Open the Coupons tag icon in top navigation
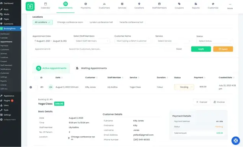The width and height of the screenshot is (243, 147). pos(179,4)
